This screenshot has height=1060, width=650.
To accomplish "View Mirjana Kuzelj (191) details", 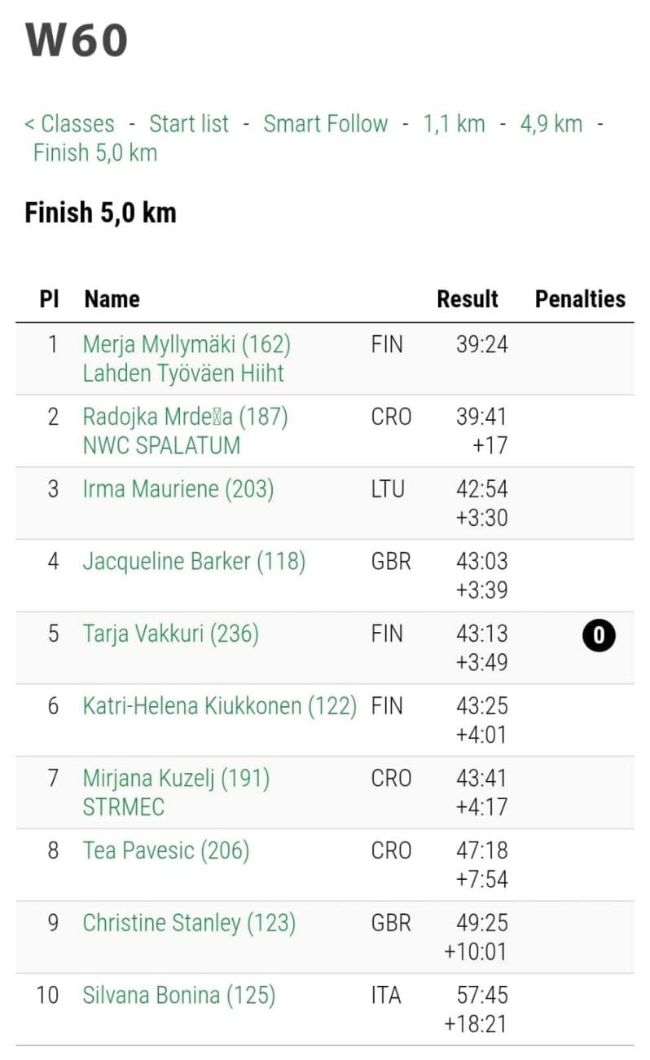I will (x=176, y=779).
